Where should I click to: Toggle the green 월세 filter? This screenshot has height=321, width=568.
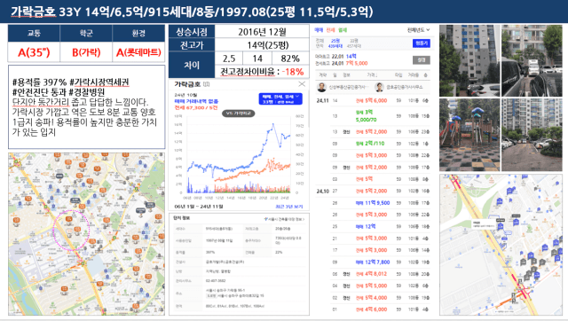coord(343,30)
